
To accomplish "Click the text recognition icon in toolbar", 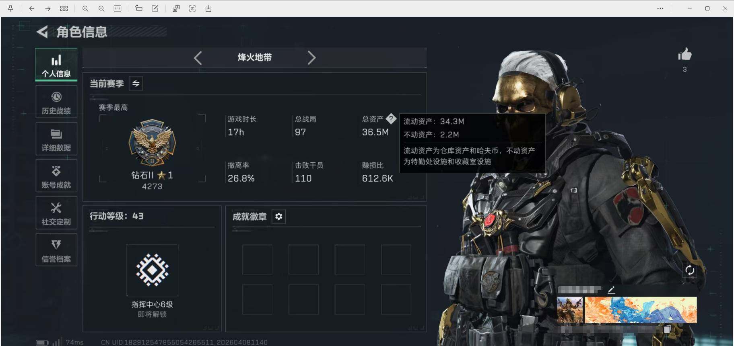I will click(x=192, y=8).
